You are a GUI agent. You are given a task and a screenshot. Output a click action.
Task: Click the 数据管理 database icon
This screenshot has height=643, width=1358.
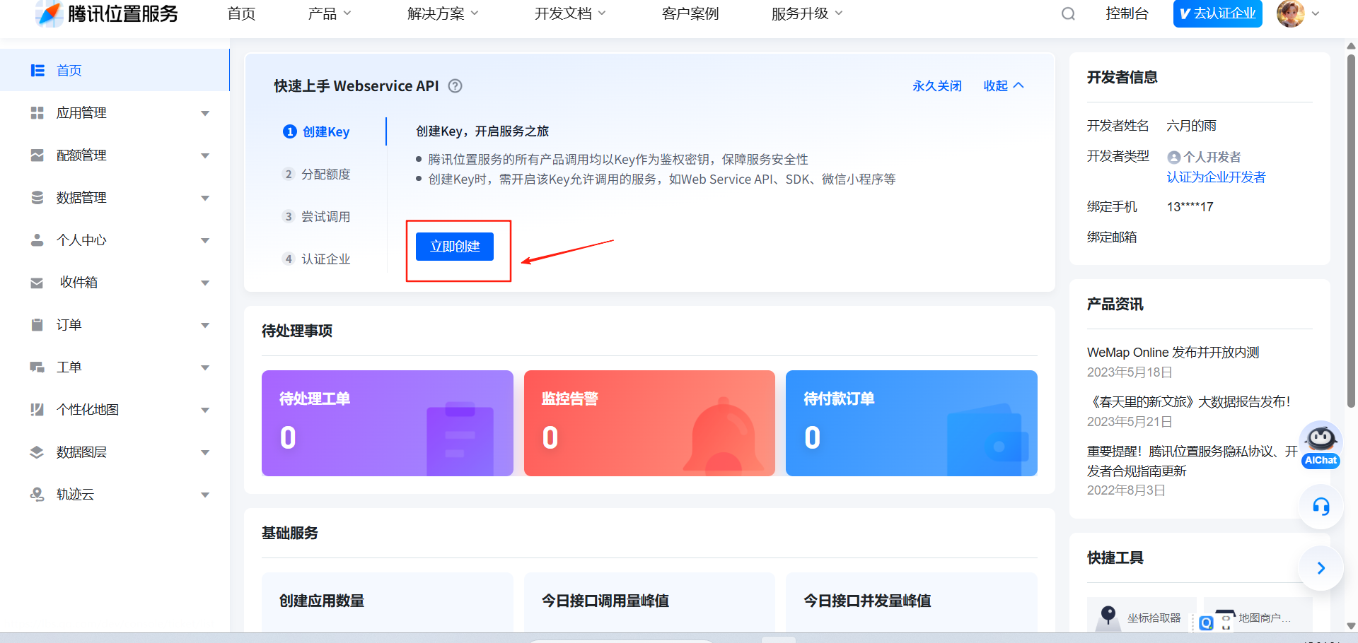[37, 198]
